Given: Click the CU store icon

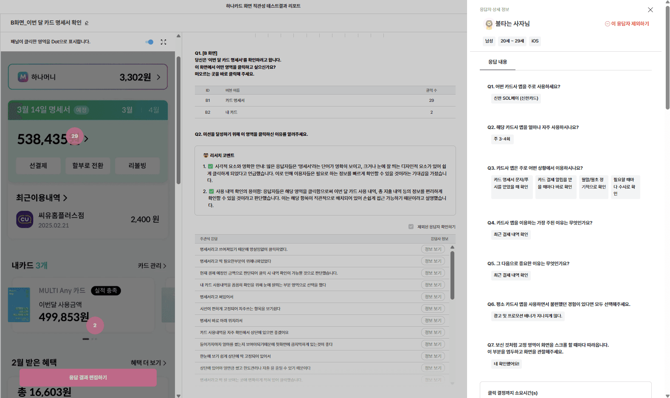Looking at the screenshot, I should click(x=25, y=219).
